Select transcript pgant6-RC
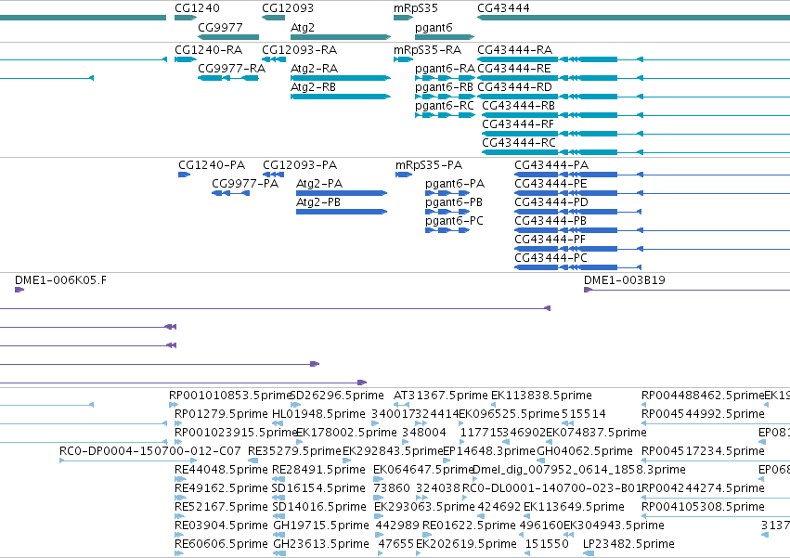This screenshot has height=558, width=790. [x=445, y=115]
